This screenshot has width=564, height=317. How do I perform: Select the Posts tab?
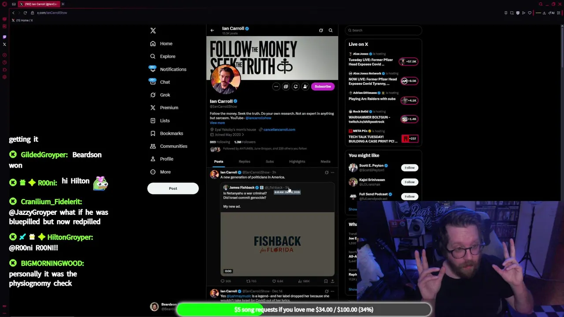point(219,162)
